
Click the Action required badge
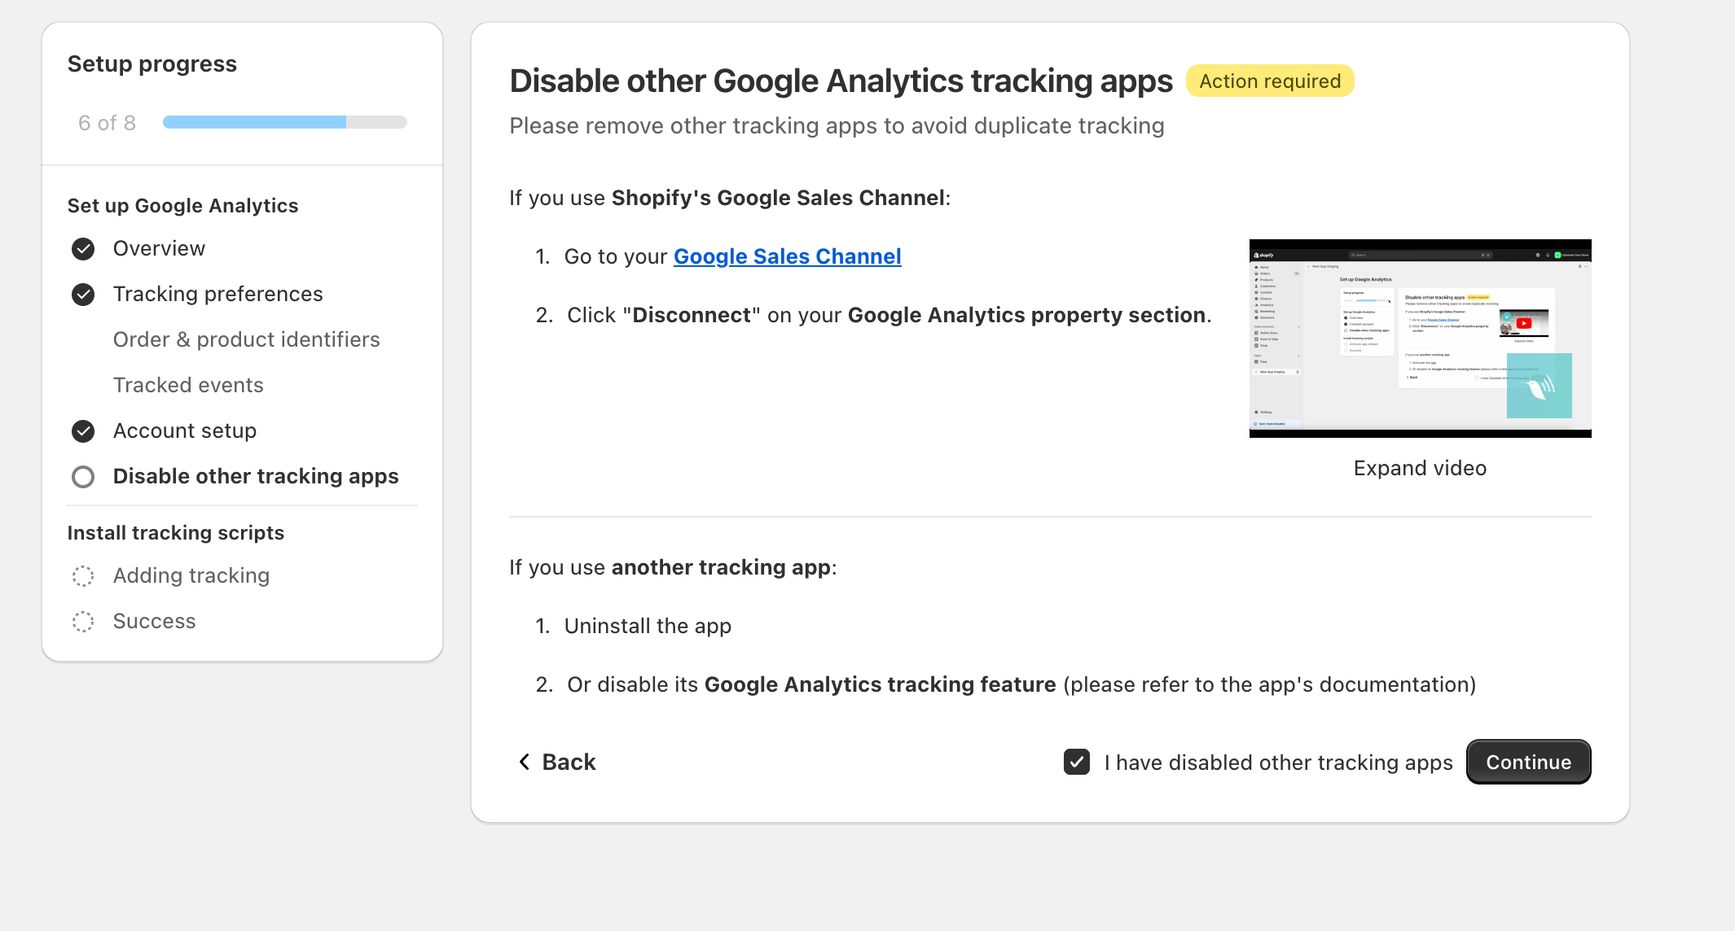1270,81
